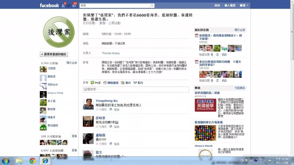Viewport: 294px width, 165px height.
Task: Open Yongsheng Ku profile name
Action: click(107, 101)
